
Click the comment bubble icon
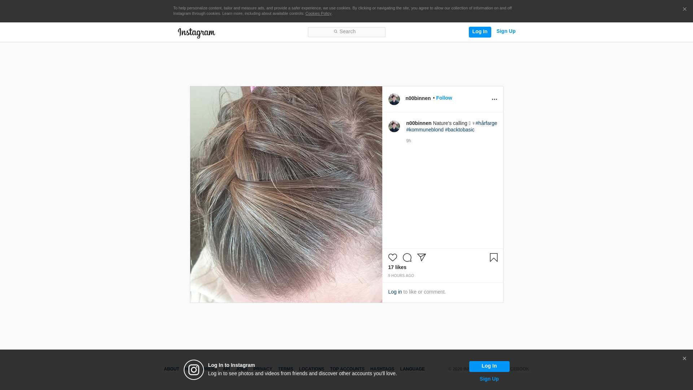[x=407, y=257]
